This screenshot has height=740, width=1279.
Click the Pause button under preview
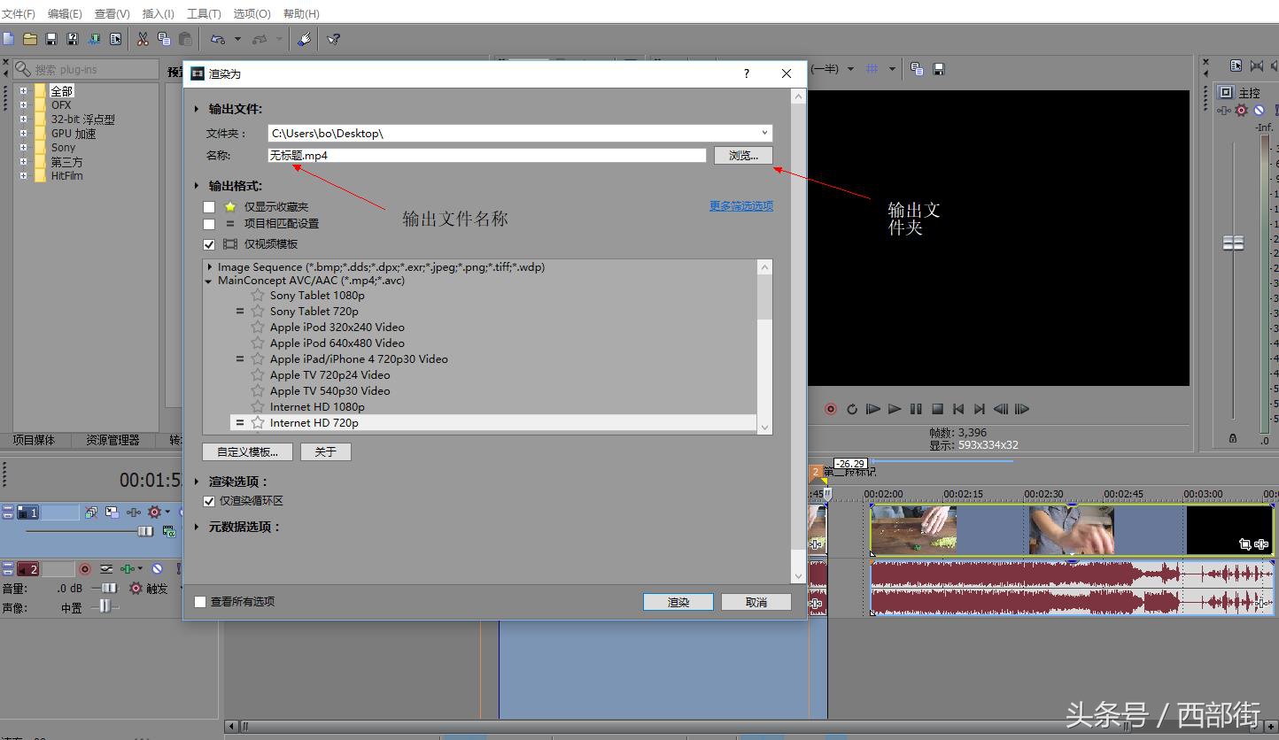(x=916, y=409)
